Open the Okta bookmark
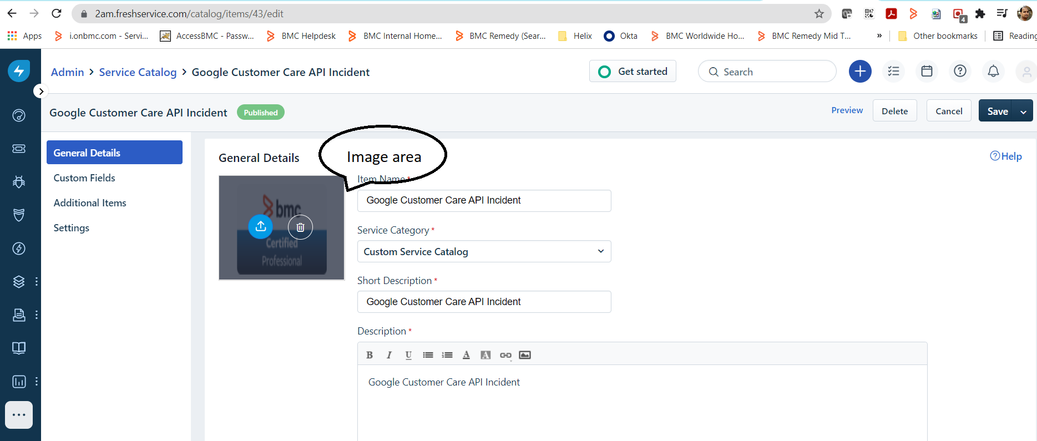This screenshot has width=1037, height=441. [x=621, y=36]
